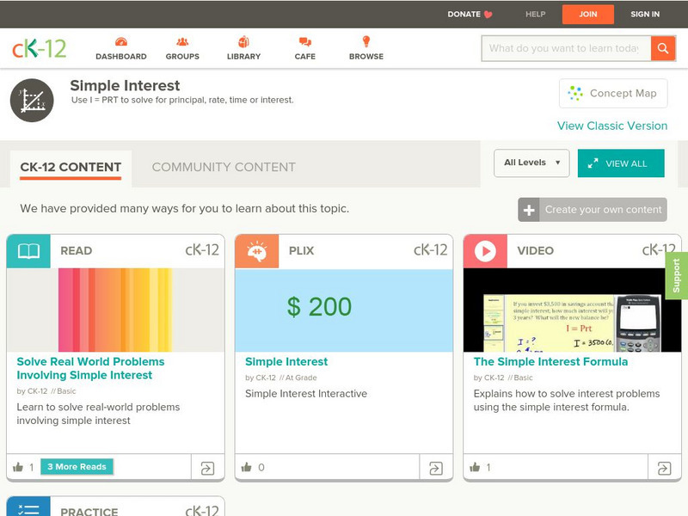Screen dimensions: 688x516
Task: Expand the All Levels dropdown
Action: 531,163
